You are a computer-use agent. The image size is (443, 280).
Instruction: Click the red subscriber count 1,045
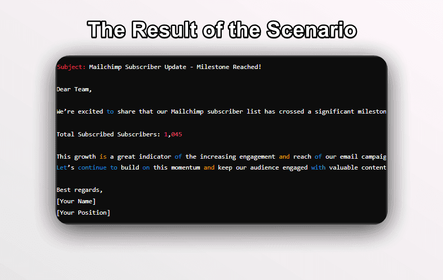click(x=173, y=134)
